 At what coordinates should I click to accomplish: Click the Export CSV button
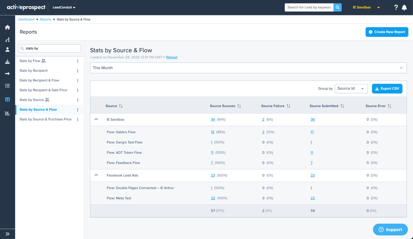click(x=387, y=89)
